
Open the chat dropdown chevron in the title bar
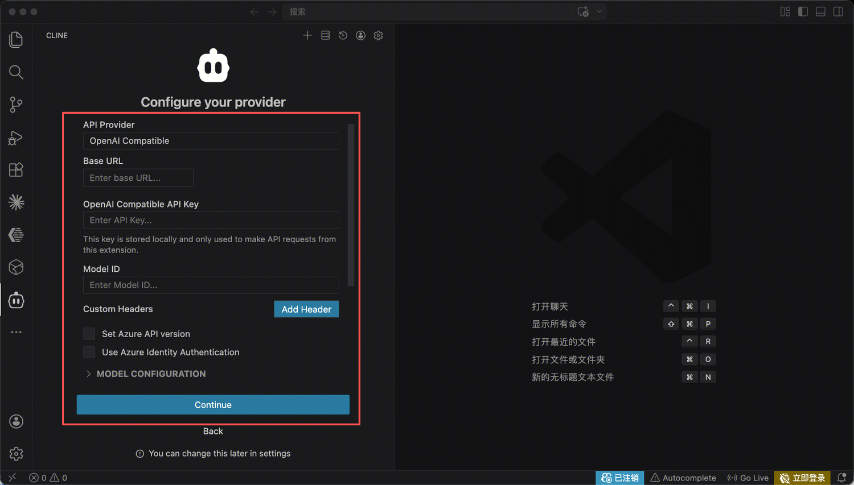tap(599, 12)
